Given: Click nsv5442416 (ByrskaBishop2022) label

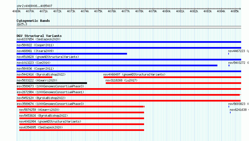Looking at the screenshot, I should pos(41,74).
